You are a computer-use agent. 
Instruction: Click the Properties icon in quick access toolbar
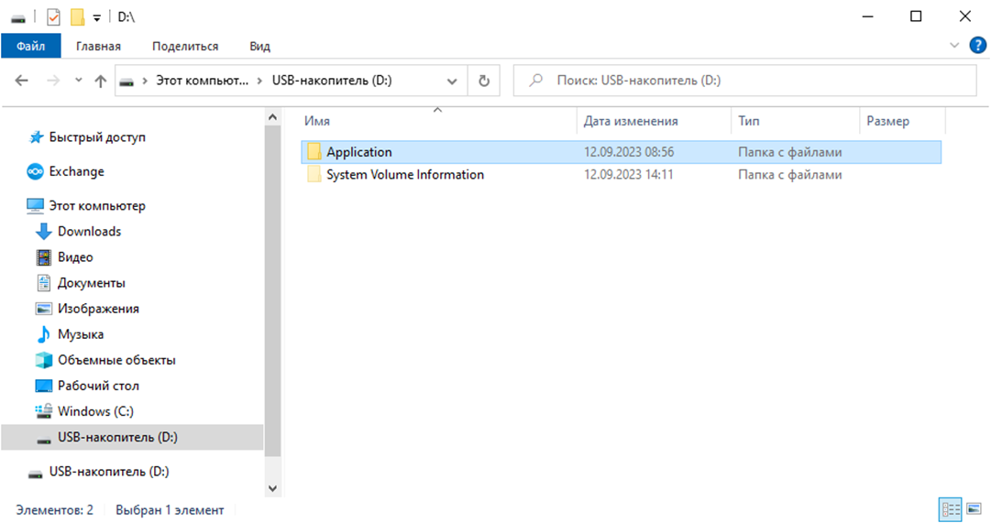52,16
